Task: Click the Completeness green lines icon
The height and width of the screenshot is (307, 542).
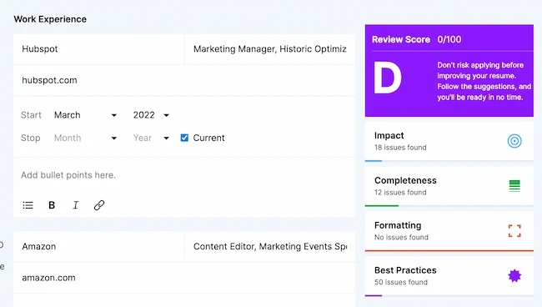Action: pyautogui.click(x=514, y=186)
